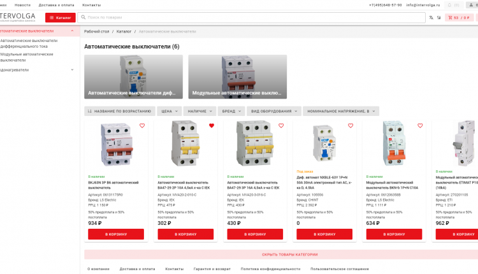The height and width of the screenshot is (274, 478).
Task: Open the Вид оборудования filter dropdown
Action: 274,111
